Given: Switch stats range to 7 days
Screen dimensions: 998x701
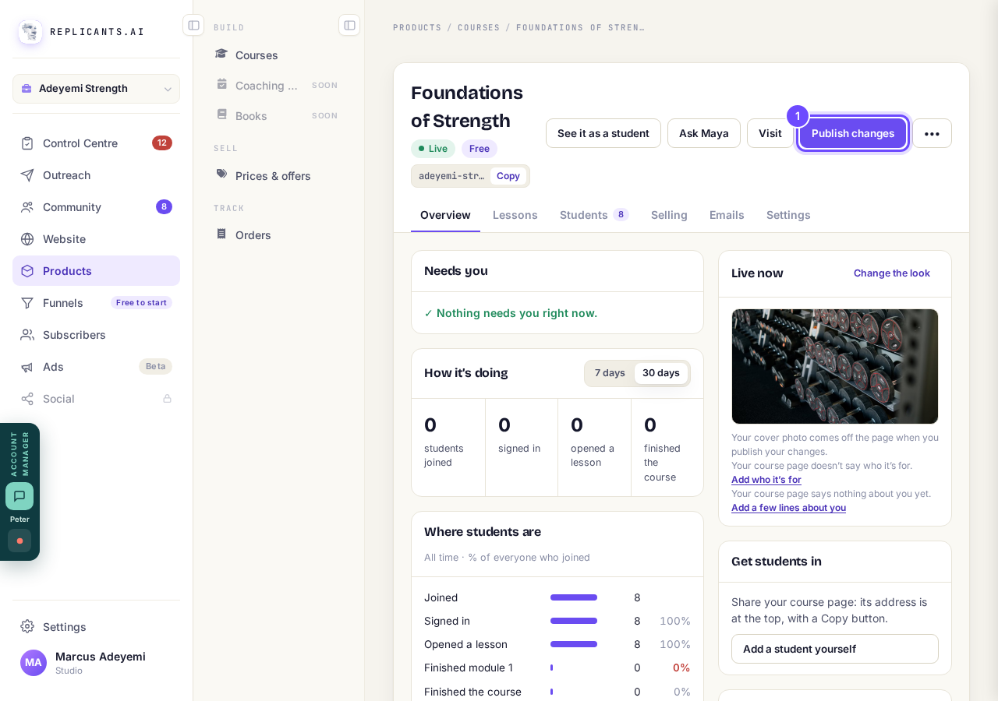Looking at the screenshot, I should tap(610, 373).
